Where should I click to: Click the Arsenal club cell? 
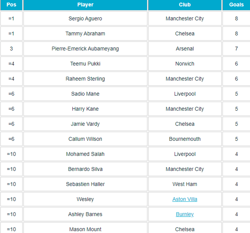pyautogui.click(x=185, y=49)
